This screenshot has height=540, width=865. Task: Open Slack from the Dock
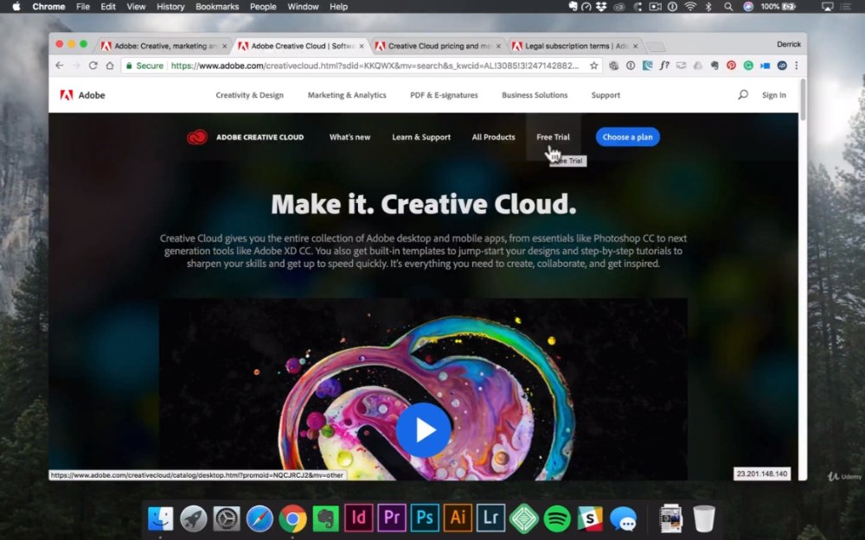point(590,518)
